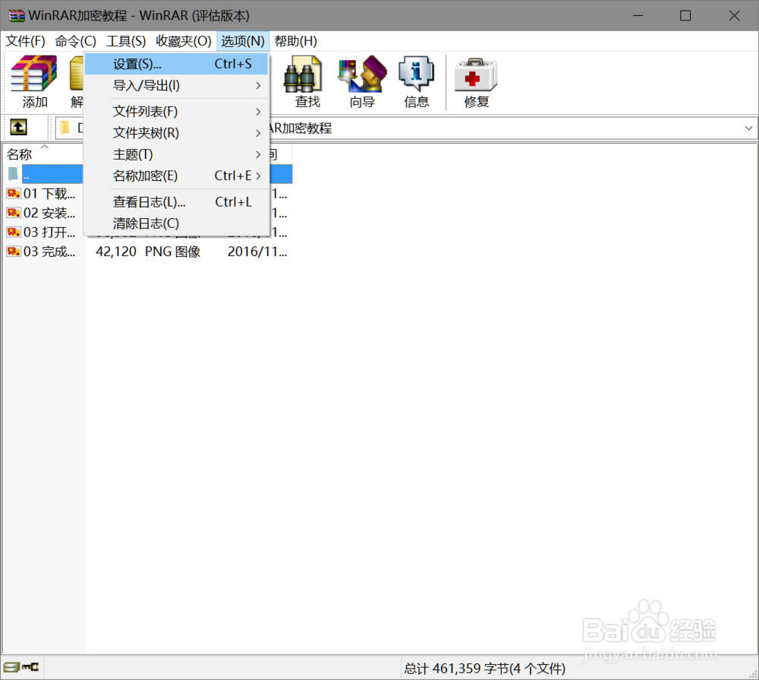Click the PNG 图像 type cell of 03 完成
This screenshot has height=680, width=759.
(173, 251)
